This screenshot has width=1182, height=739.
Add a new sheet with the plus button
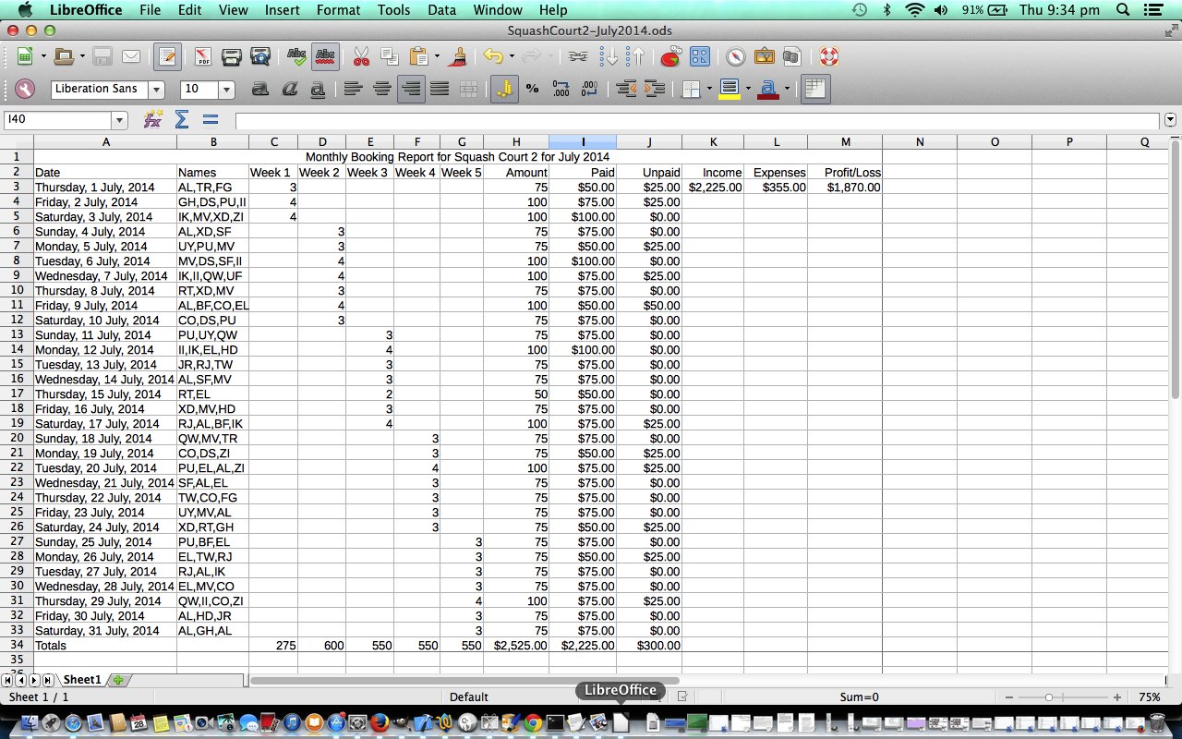(116, 679)
